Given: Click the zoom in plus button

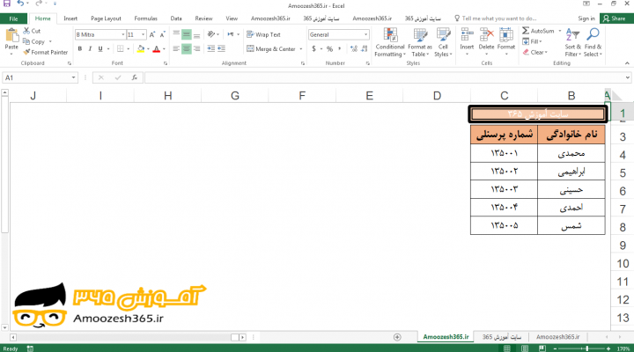Looking at the screenshot, I should 608,348.
